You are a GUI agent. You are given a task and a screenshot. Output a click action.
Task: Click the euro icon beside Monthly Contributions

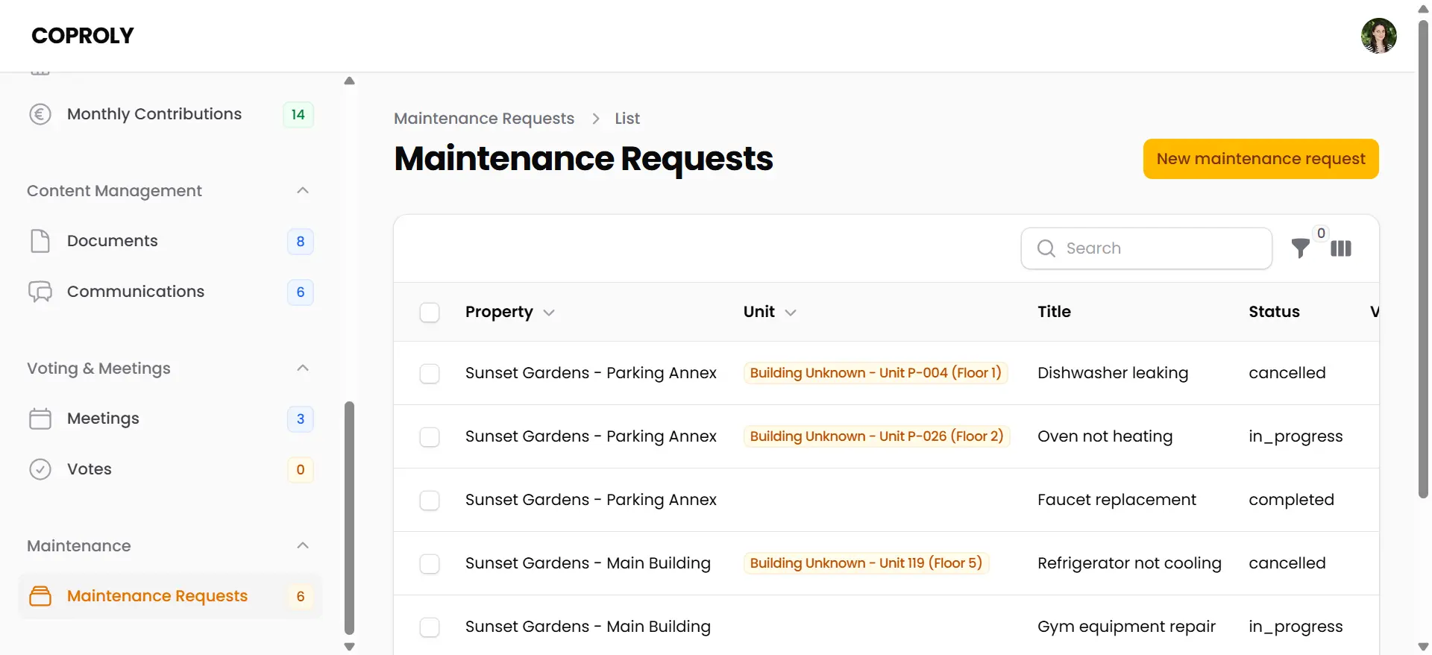(x=40, y=114)
